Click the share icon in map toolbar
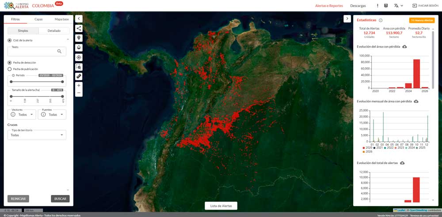442x217 pixels. [79, 28]
